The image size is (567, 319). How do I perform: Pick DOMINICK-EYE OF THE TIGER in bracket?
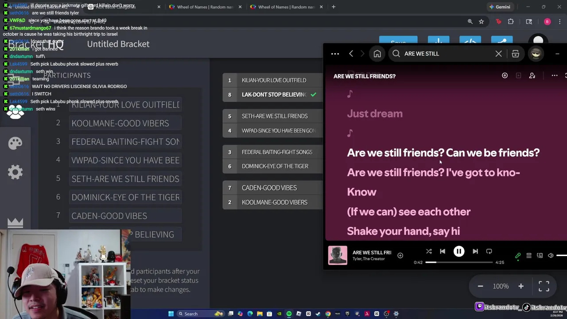(x=272, y=166)
